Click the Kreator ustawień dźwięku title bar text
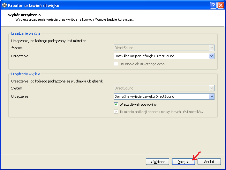226x170 pixels. pos(34,5)
